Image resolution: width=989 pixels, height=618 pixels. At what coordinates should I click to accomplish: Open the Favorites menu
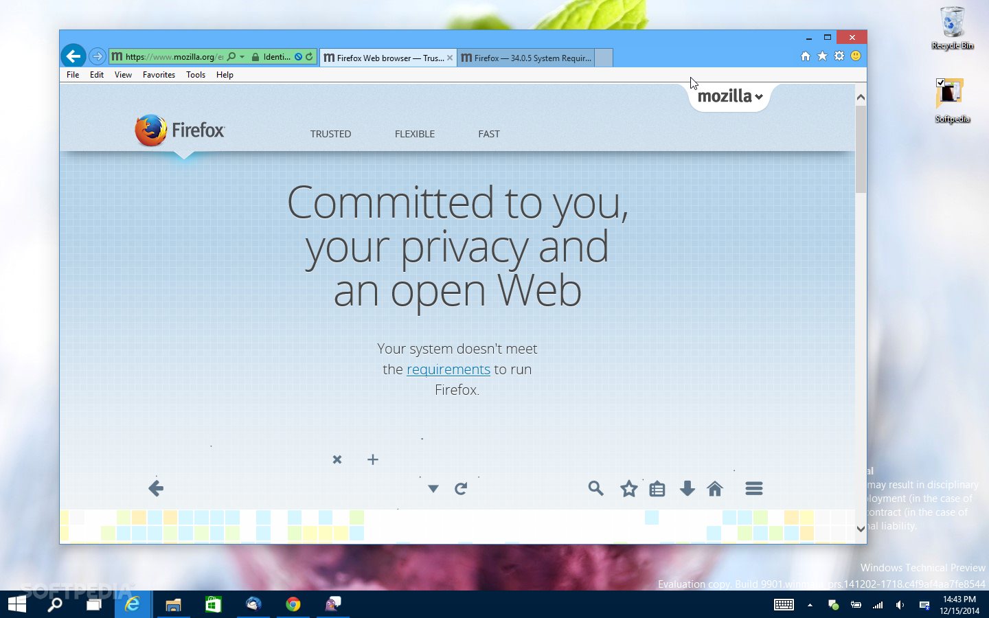159,75
